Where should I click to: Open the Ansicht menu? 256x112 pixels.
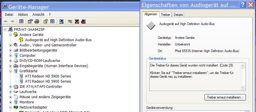click(x=38, y=15)
